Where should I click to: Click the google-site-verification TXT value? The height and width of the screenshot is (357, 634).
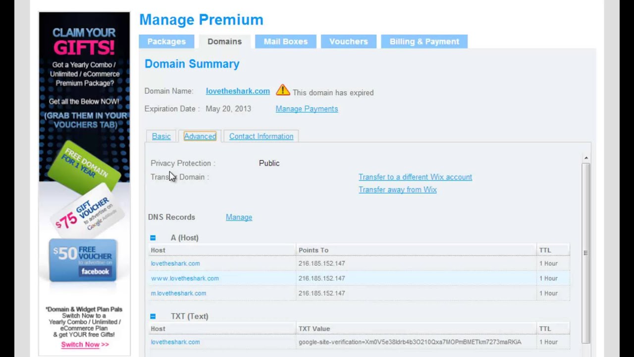point(410,342)
